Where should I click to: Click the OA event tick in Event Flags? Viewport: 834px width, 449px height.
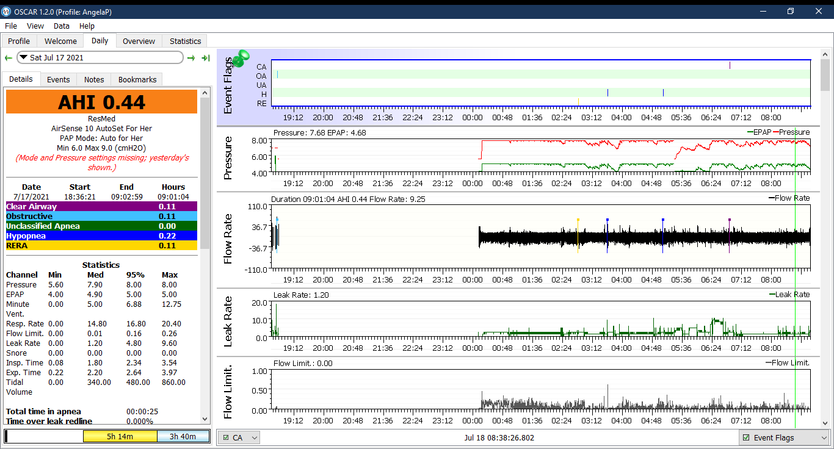pyautogui.click(x=277, y=74)
